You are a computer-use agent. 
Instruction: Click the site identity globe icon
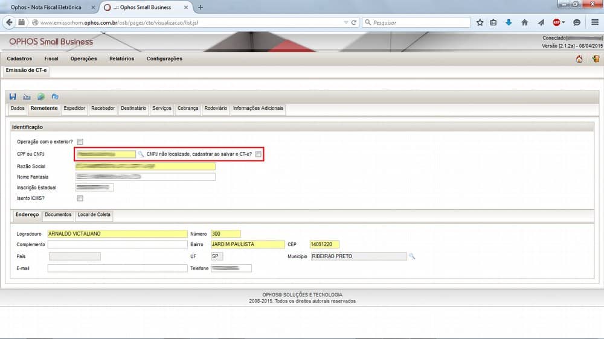[35, 23]
